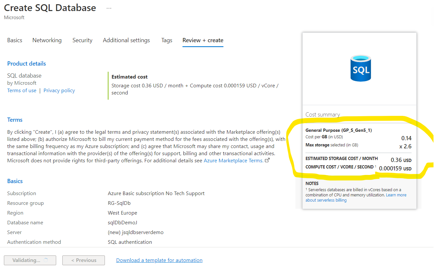Open the Terms of use link
Viewport: 440px width, 273px height.
pos(22,91)
